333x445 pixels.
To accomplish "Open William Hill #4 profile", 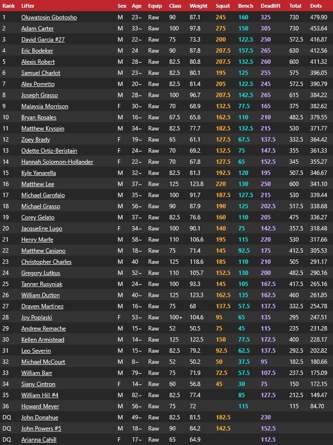I will (x=40, y=395).
